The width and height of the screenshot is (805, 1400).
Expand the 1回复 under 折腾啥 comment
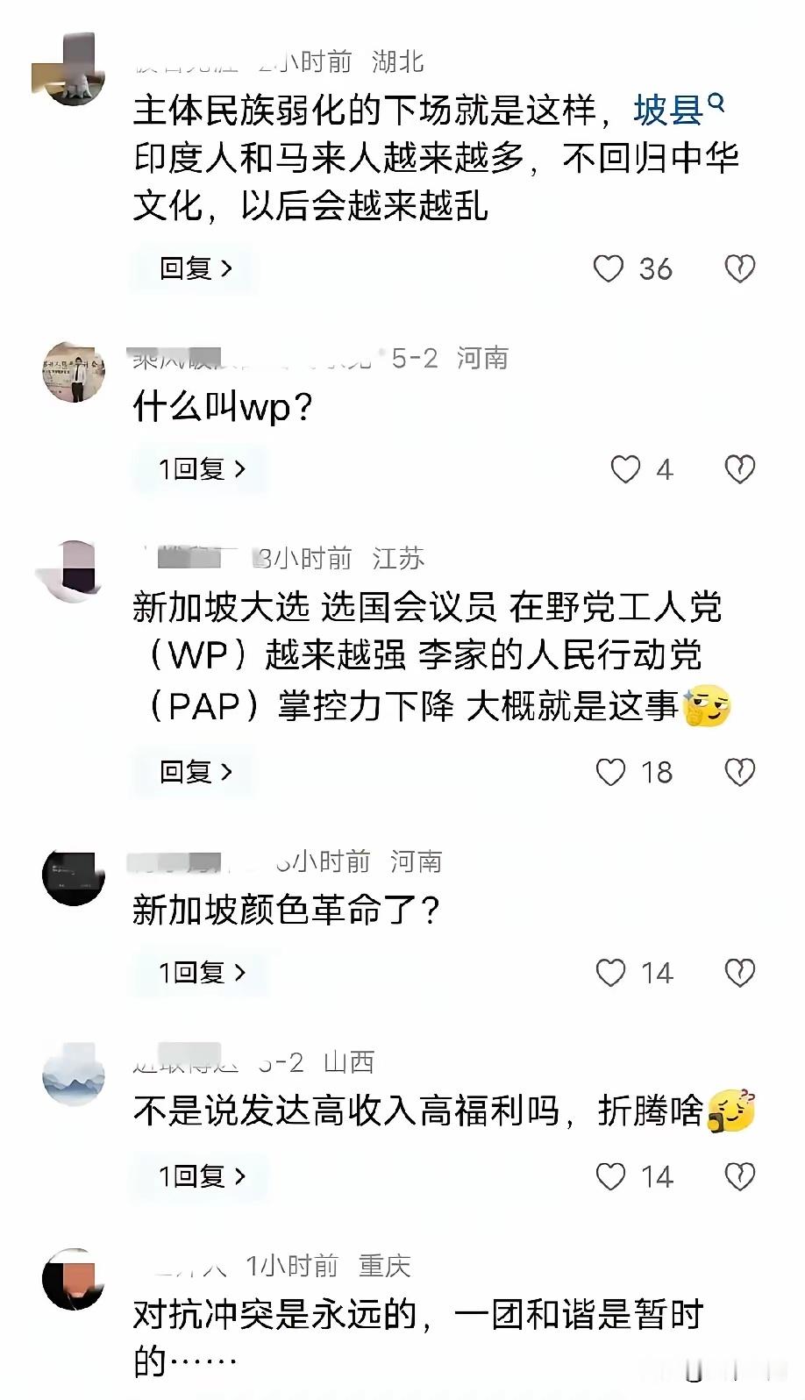[201, 1176]
